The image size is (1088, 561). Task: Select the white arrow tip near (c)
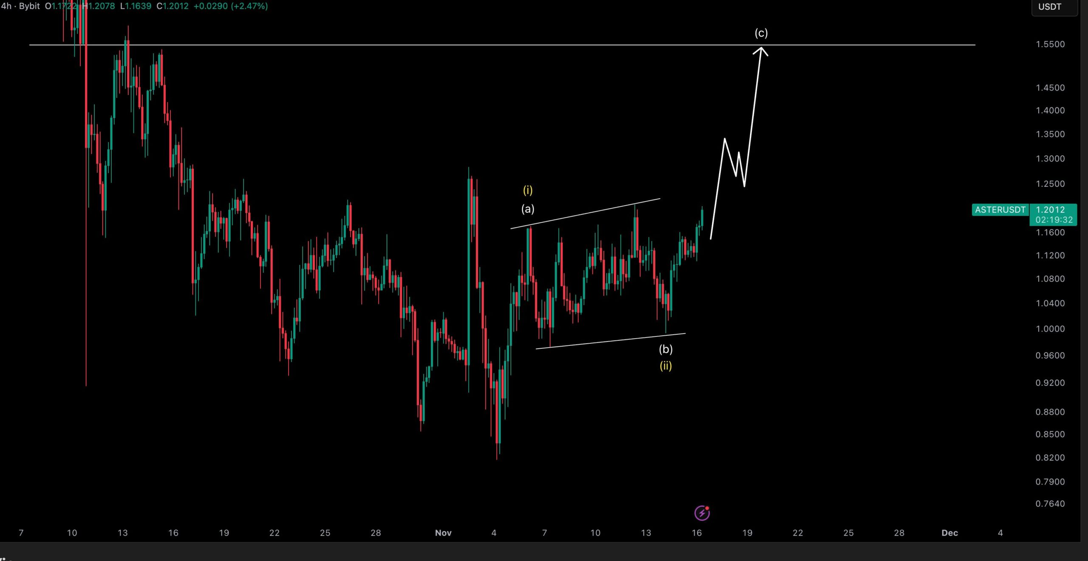760,49
